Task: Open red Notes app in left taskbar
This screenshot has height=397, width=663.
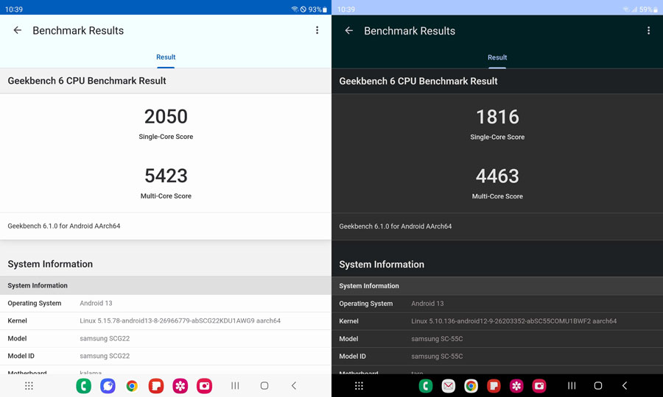Action: click(156, 386)
